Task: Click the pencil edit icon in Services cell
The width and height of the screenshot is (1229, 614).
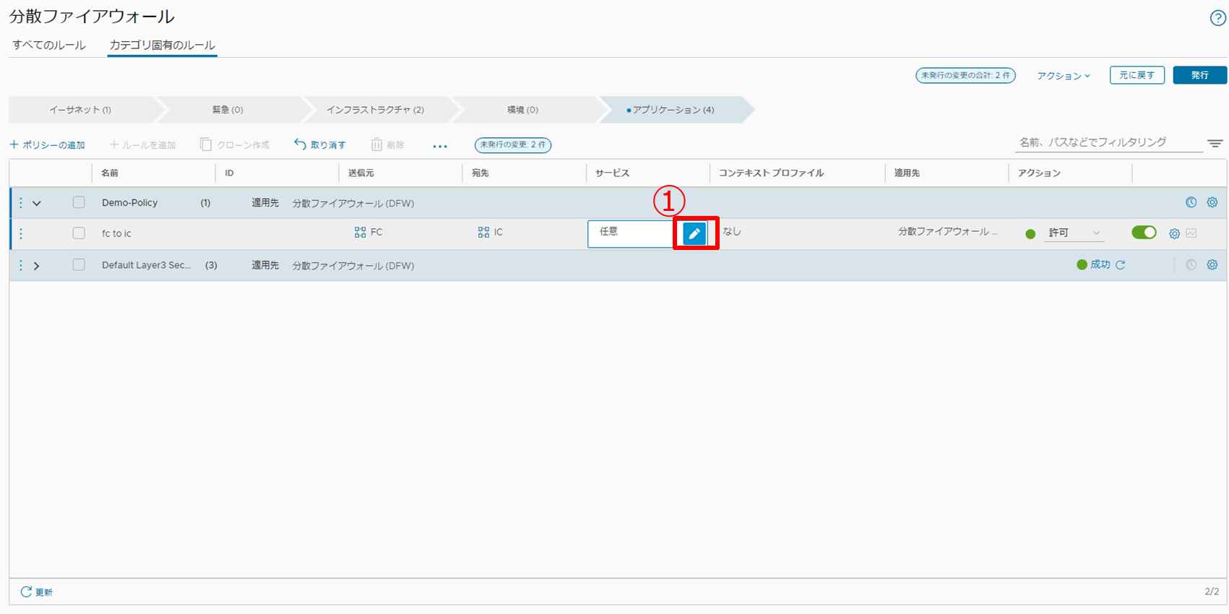Action: 694,233
